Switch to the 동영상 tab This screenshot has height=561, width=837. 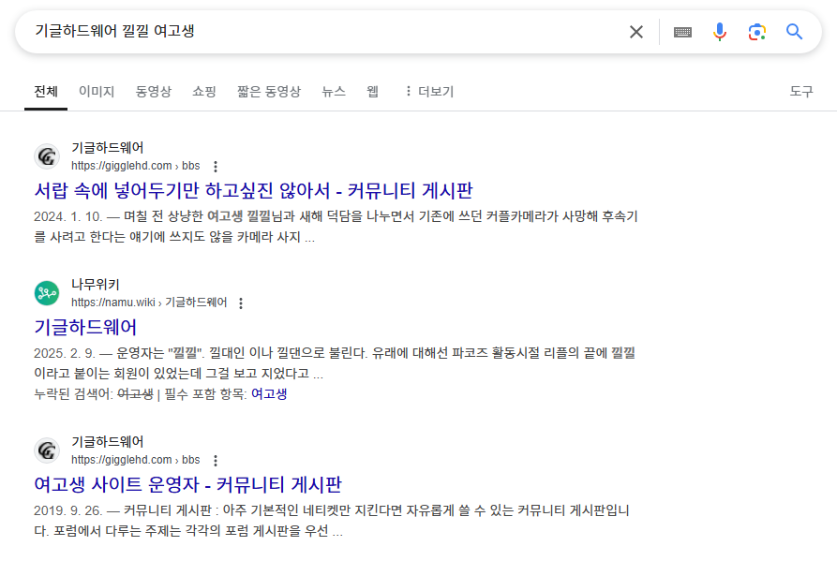(154, 92)
